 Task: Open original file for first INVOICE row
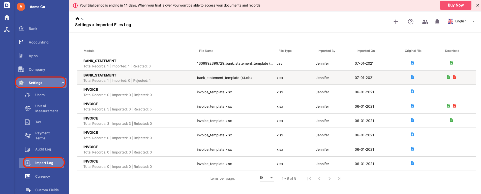pyautogui.click(x=412, y=91)
